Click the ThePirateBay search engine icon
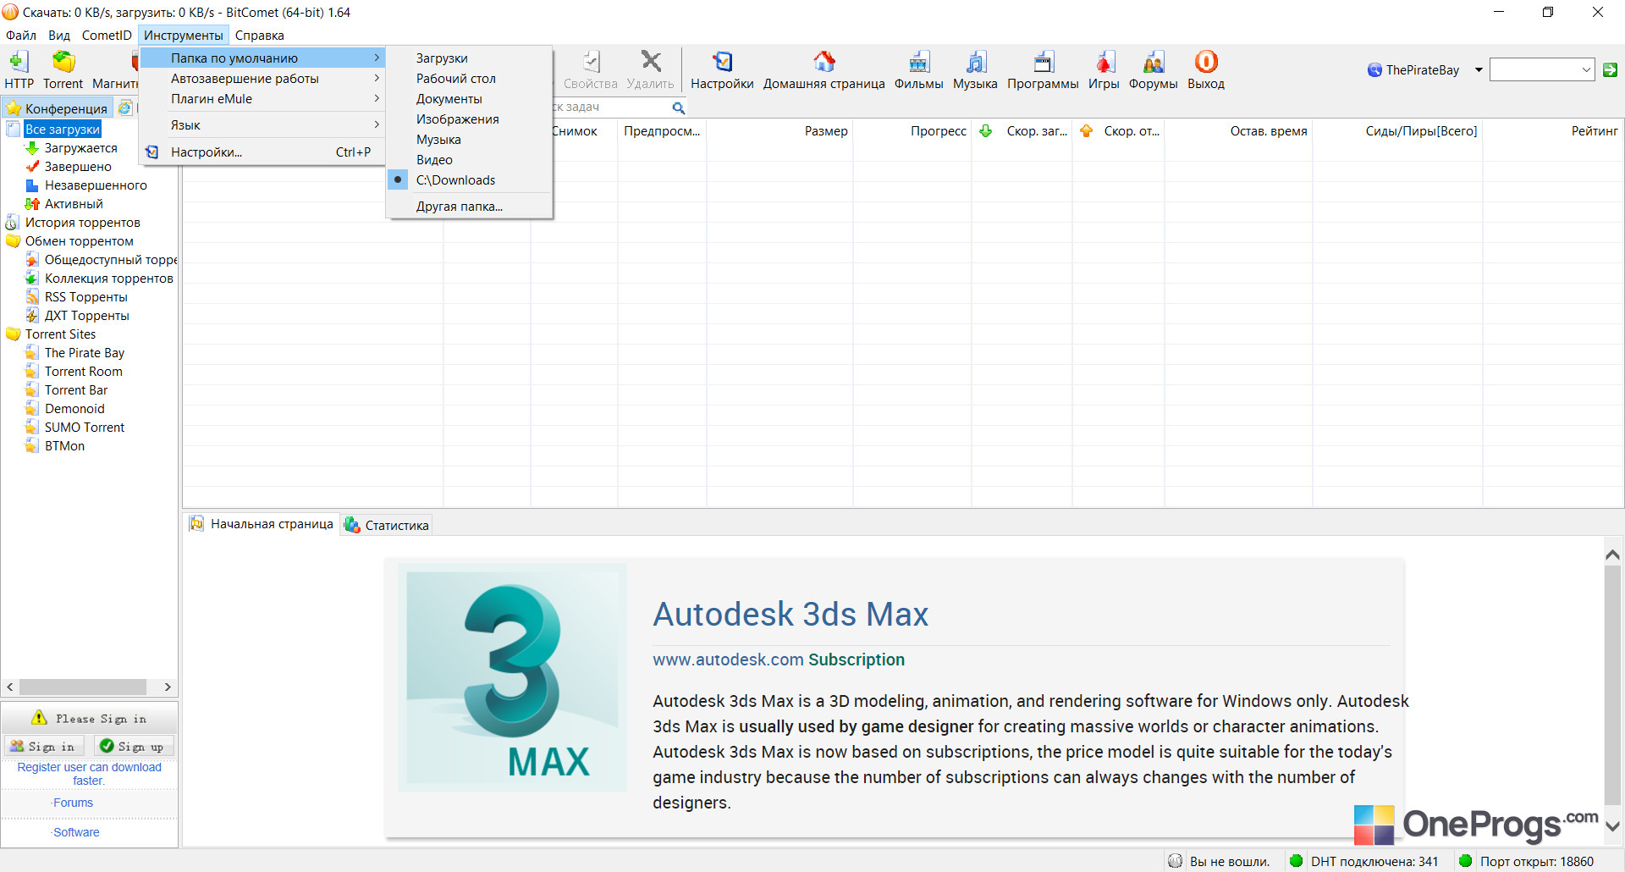 [1374, 70]
